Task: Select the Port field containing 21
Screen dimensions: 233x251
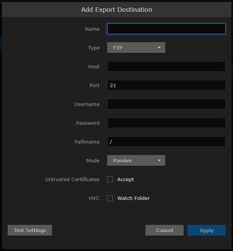Action: coord(166,85)
